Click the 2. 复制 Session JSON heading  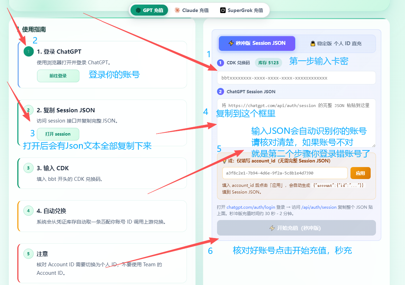point(65,110)
